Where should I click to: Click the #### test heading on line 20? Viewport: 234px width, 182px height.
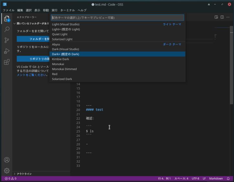point(94,110)
